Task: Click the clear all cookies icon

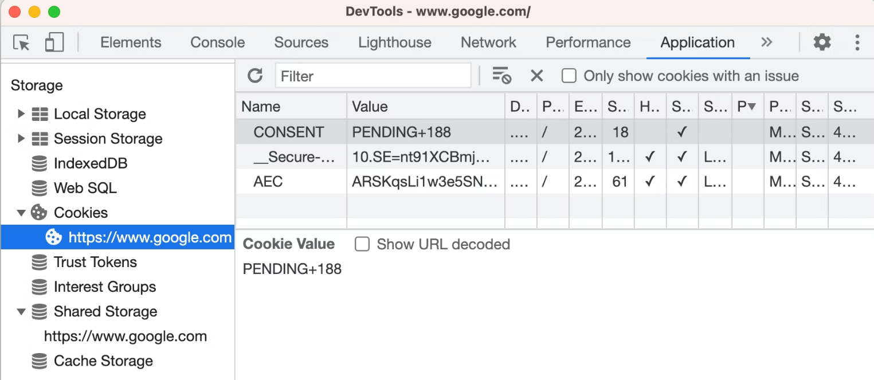Action: click(x=501, y=76)
